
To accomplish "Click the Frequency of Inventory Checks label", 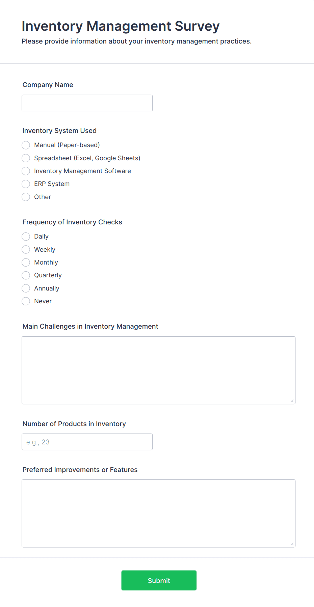I will [72, 222].
